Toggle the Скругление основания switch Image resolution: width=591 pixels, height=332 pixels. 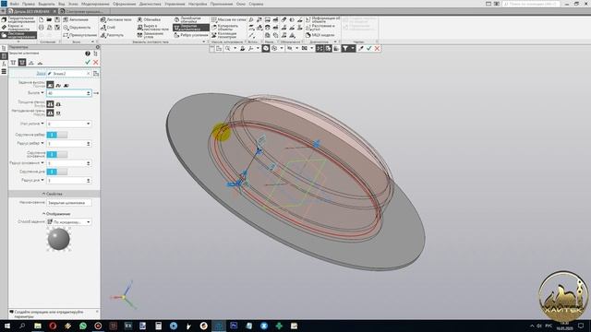click(57, 155)
